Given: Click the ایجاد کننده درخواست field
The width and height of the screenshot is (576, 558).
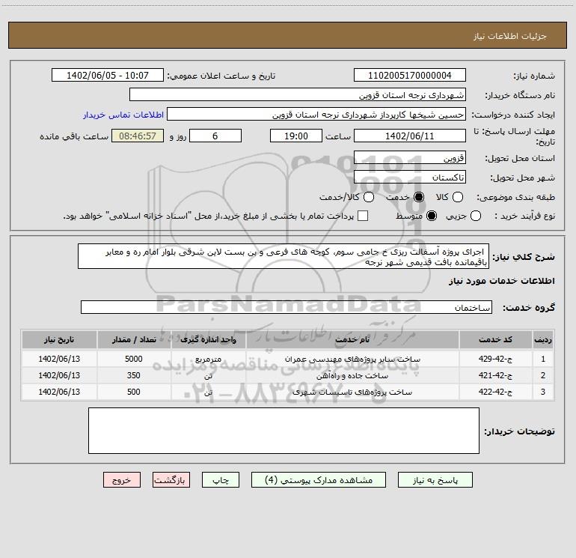Looking at the screenshot, I should pyautogui.click(x=316, y=115).
